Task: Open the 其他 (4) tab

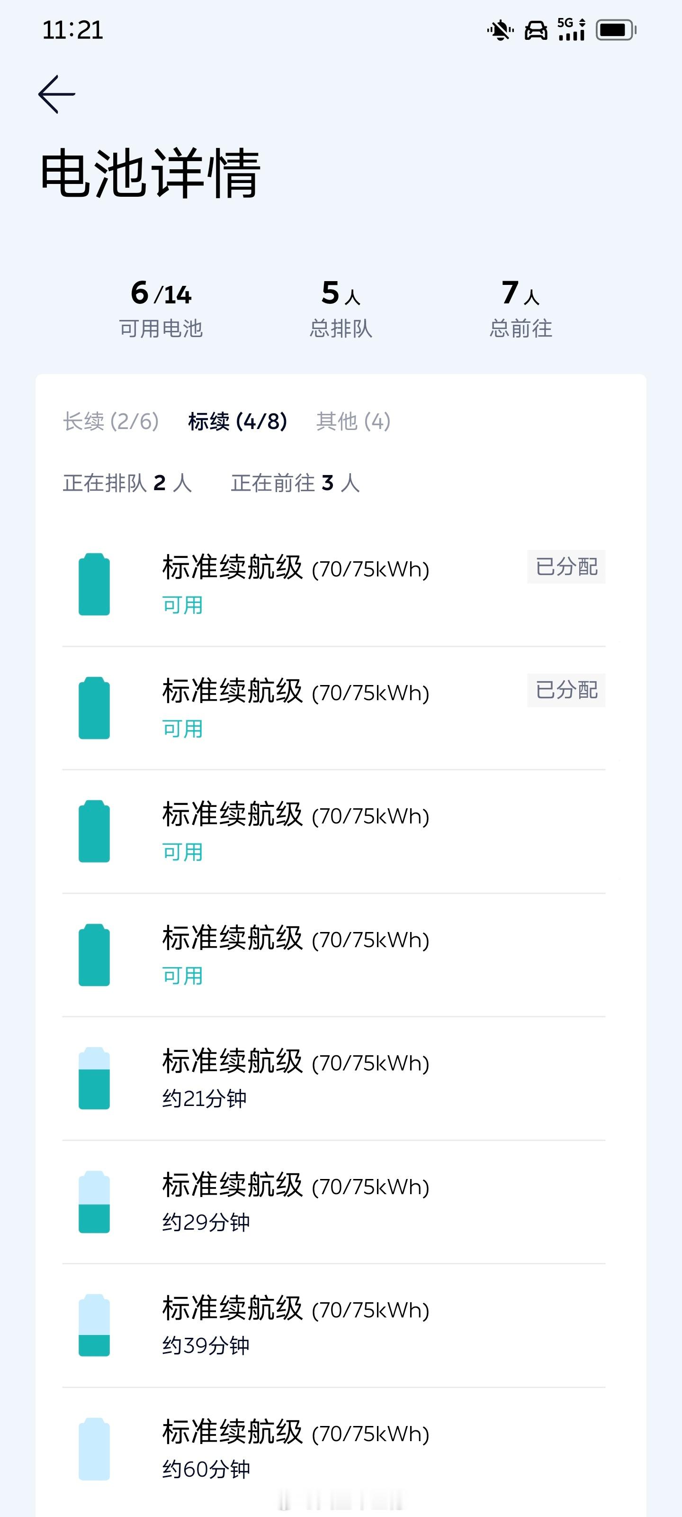Action: point(353,421)
